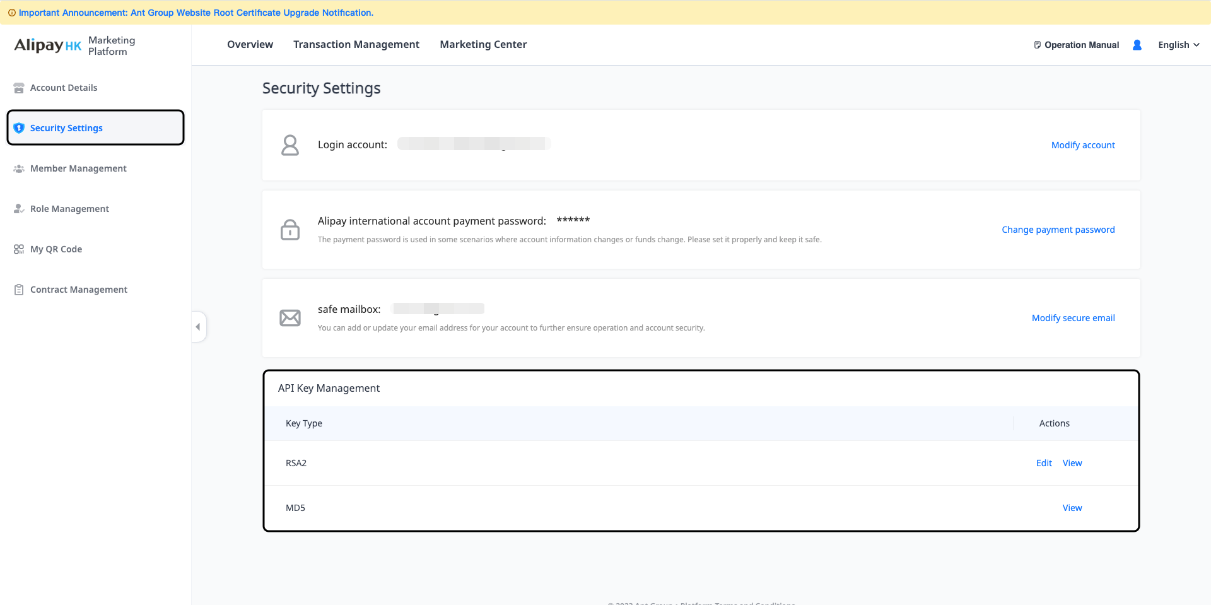Edit the RSA2 API key
1211x605 pixels.
click(x=1044, y=463)
